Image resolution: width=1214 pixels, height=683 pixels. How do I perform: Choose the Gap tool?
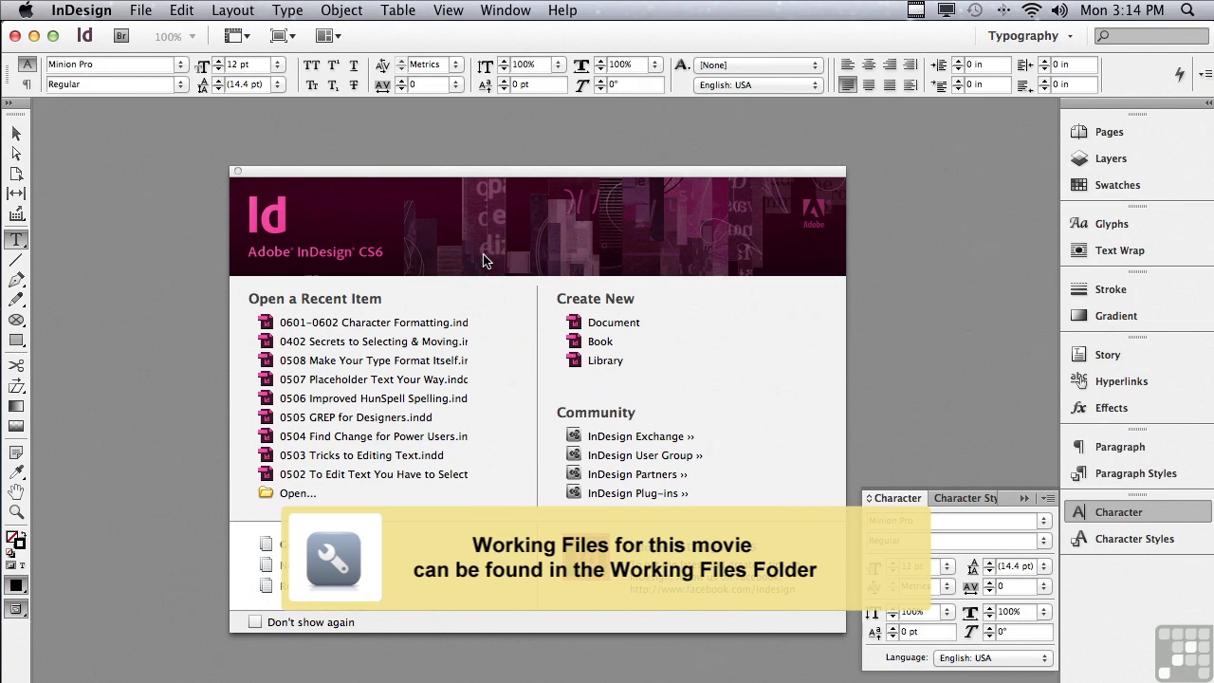coord(16,194)
